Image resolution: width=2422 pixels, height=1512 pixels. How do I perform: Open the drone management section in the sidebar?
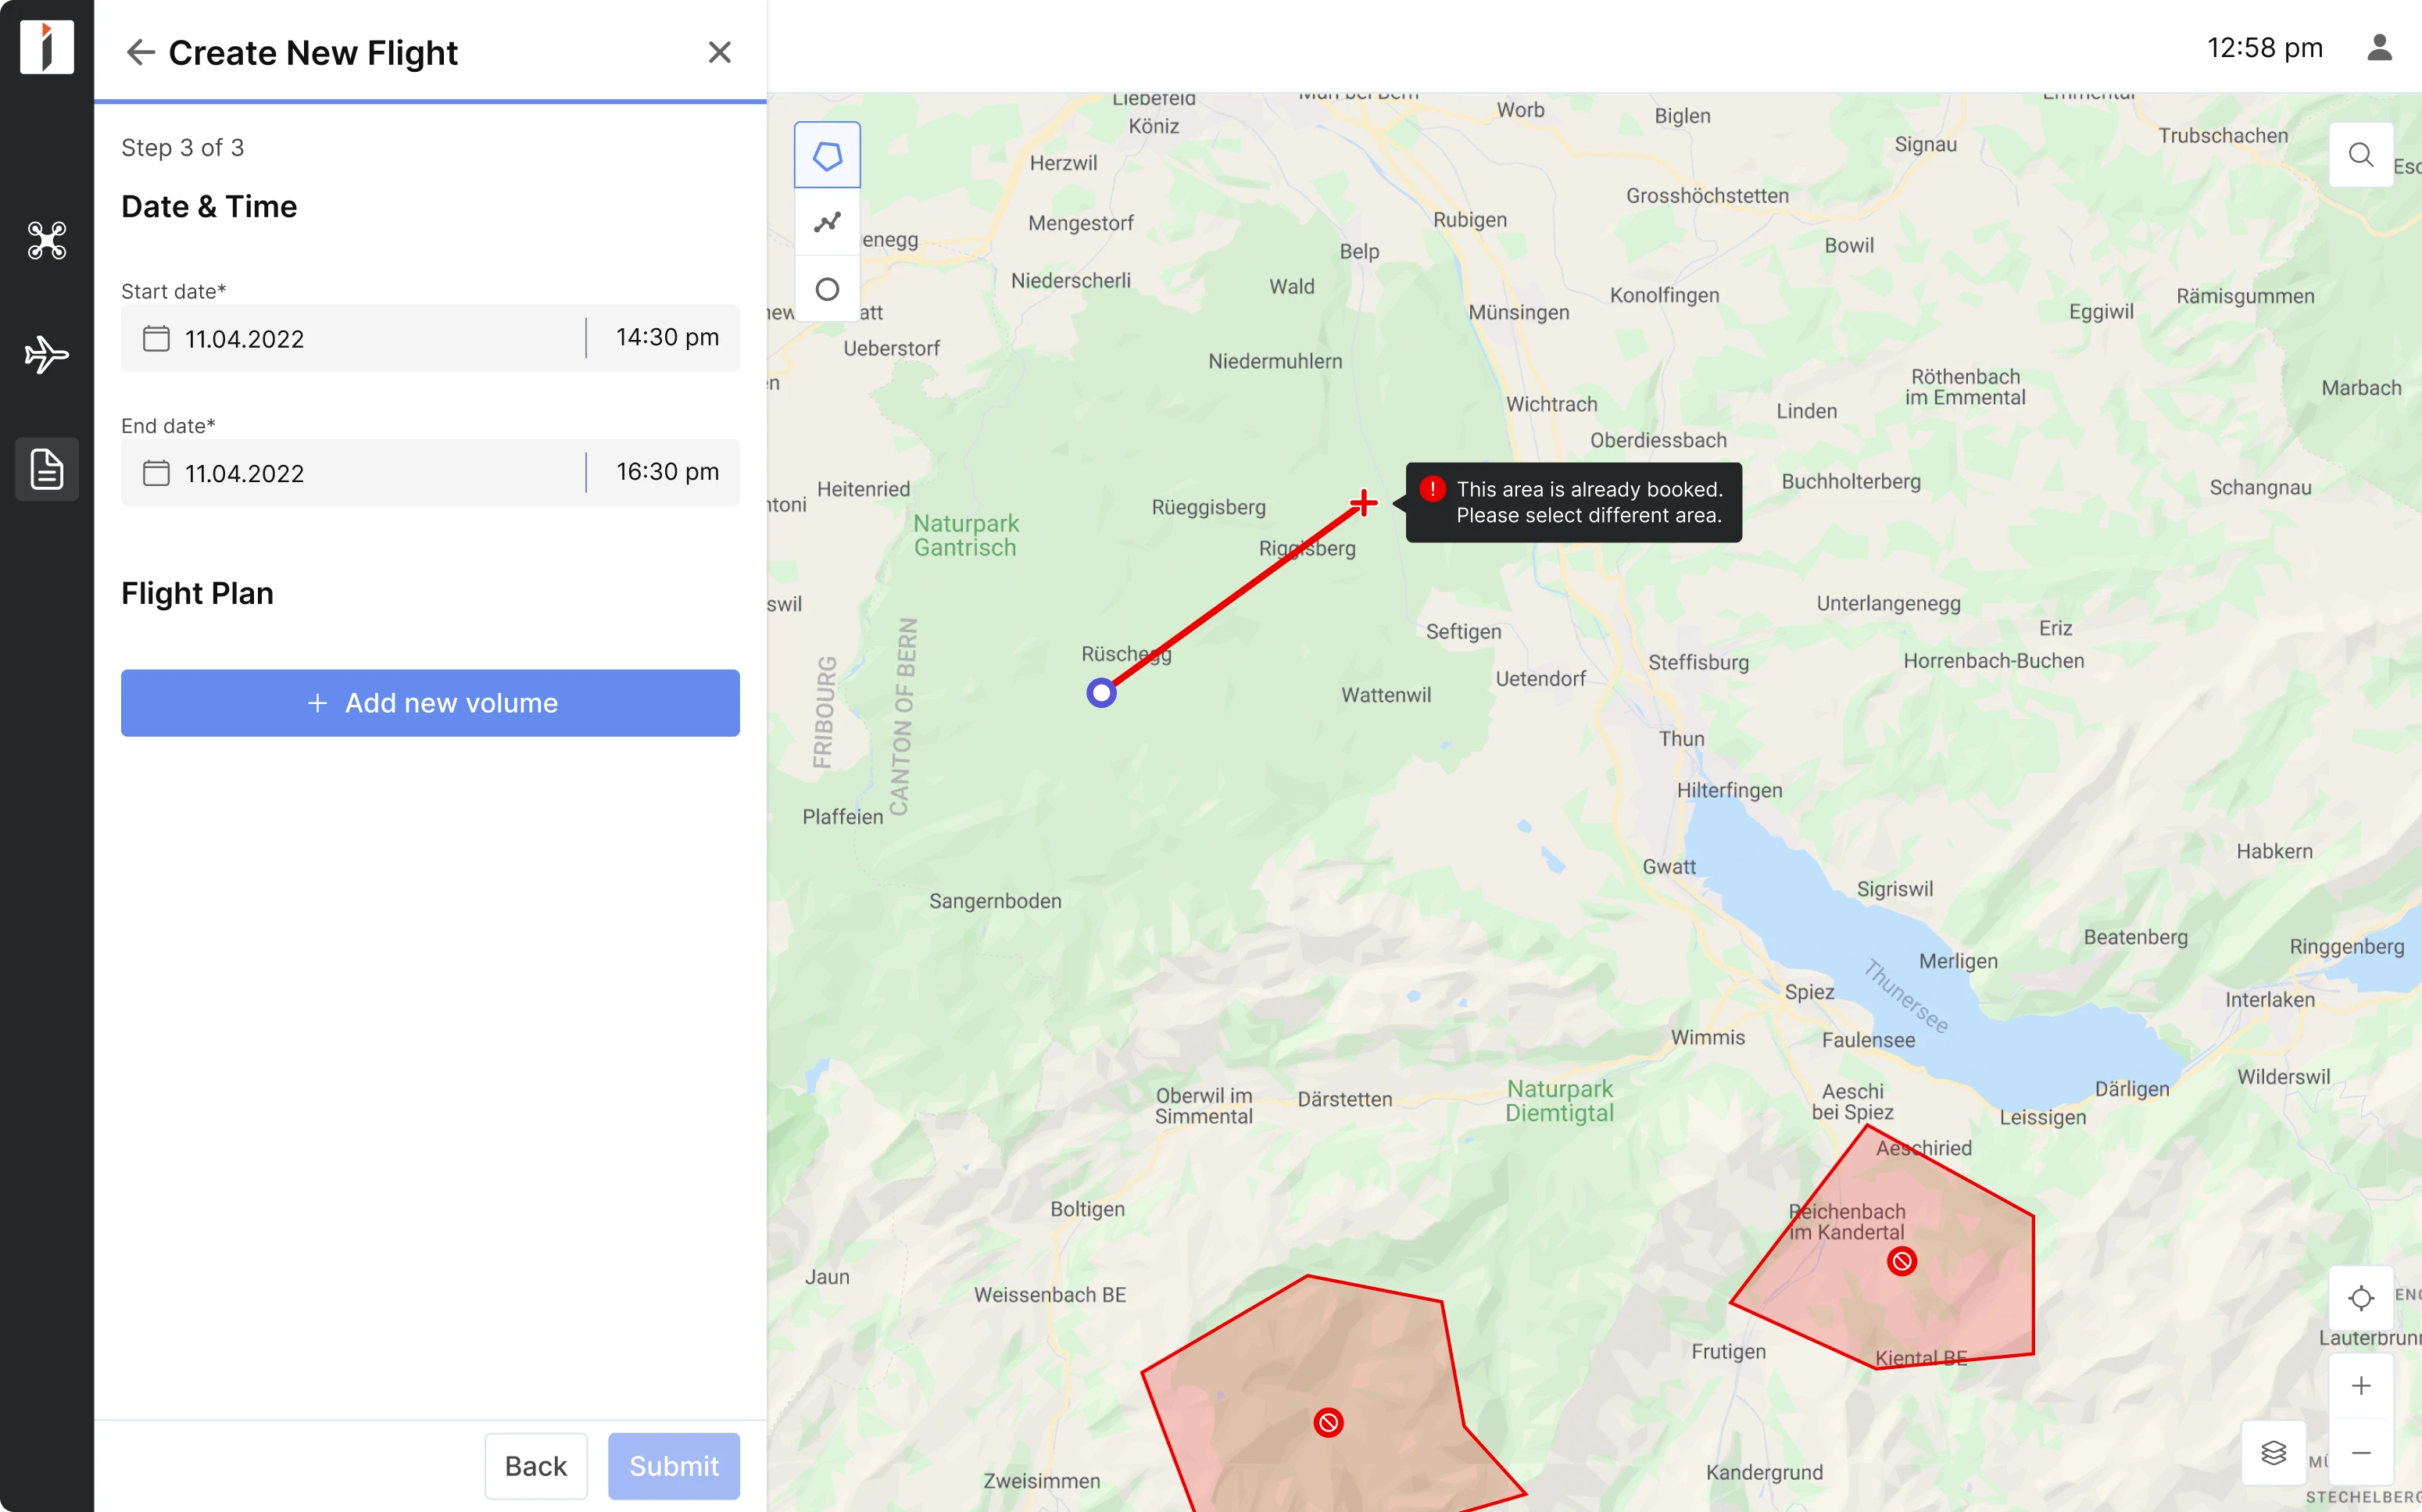(45, 240)
